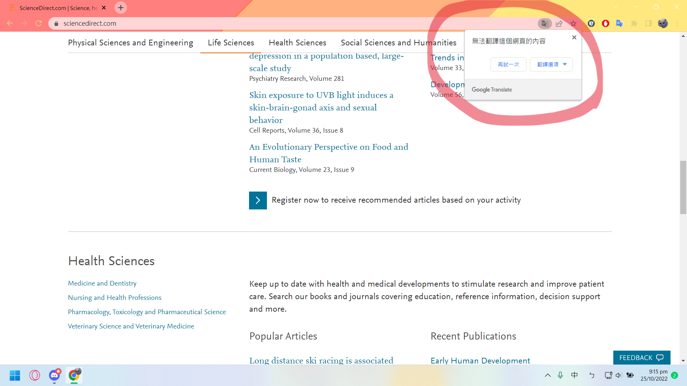Select the Health Sciences tab
The image size is (687, 386).
297,43
